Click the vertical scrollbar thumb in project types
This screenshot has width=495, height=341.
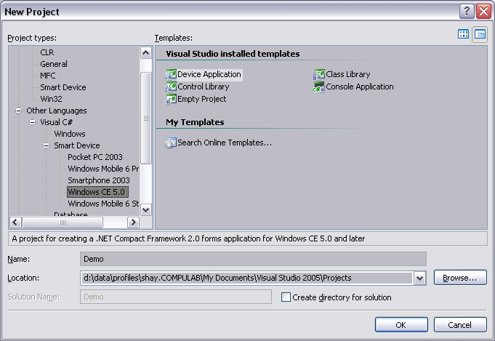(146, 118)
